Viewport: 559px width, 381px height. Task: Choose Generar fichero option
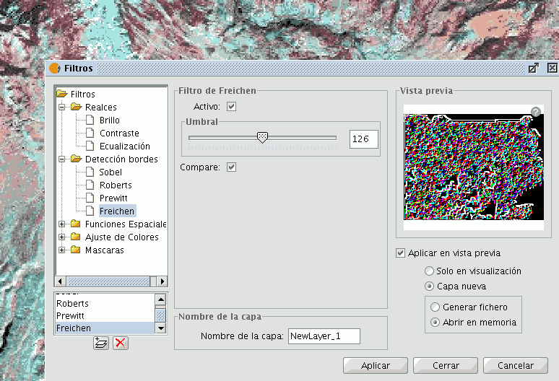(x=435, y=307)
